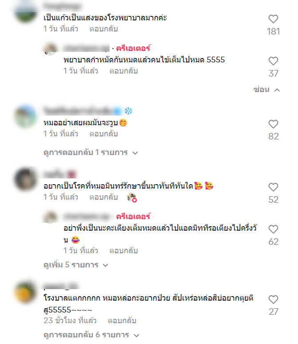The height and width of the screenshot is (344, 298).
Task: Like the creator reply with 37 likes
Action: point(273,61)
